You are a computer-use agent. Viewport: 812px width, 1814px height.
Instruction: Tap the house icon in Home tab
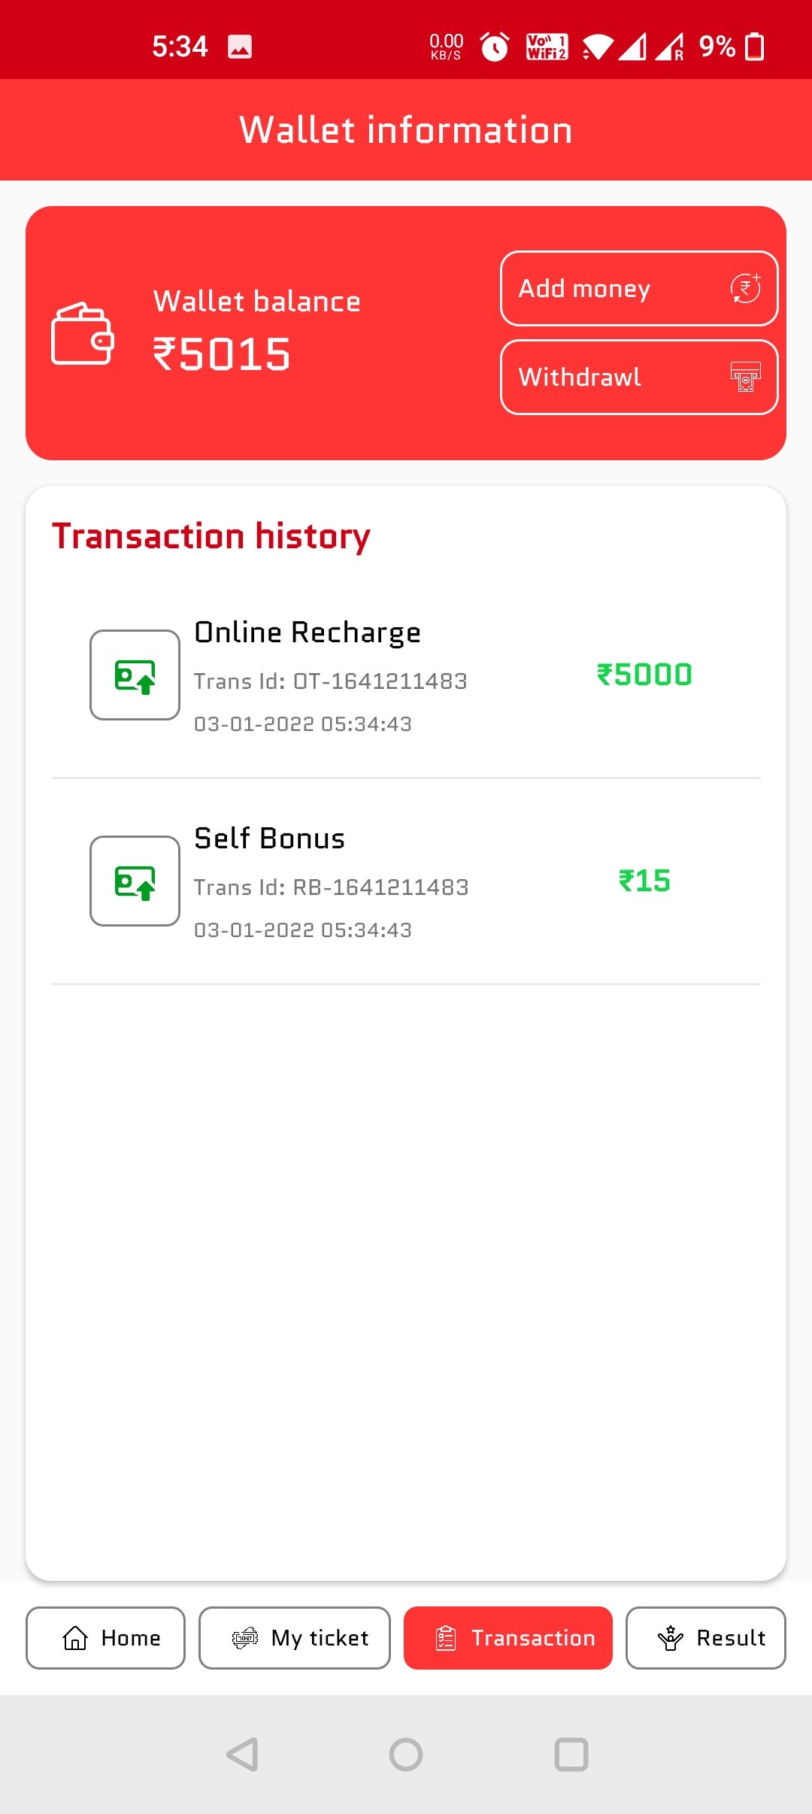(x=75, y=1638)
